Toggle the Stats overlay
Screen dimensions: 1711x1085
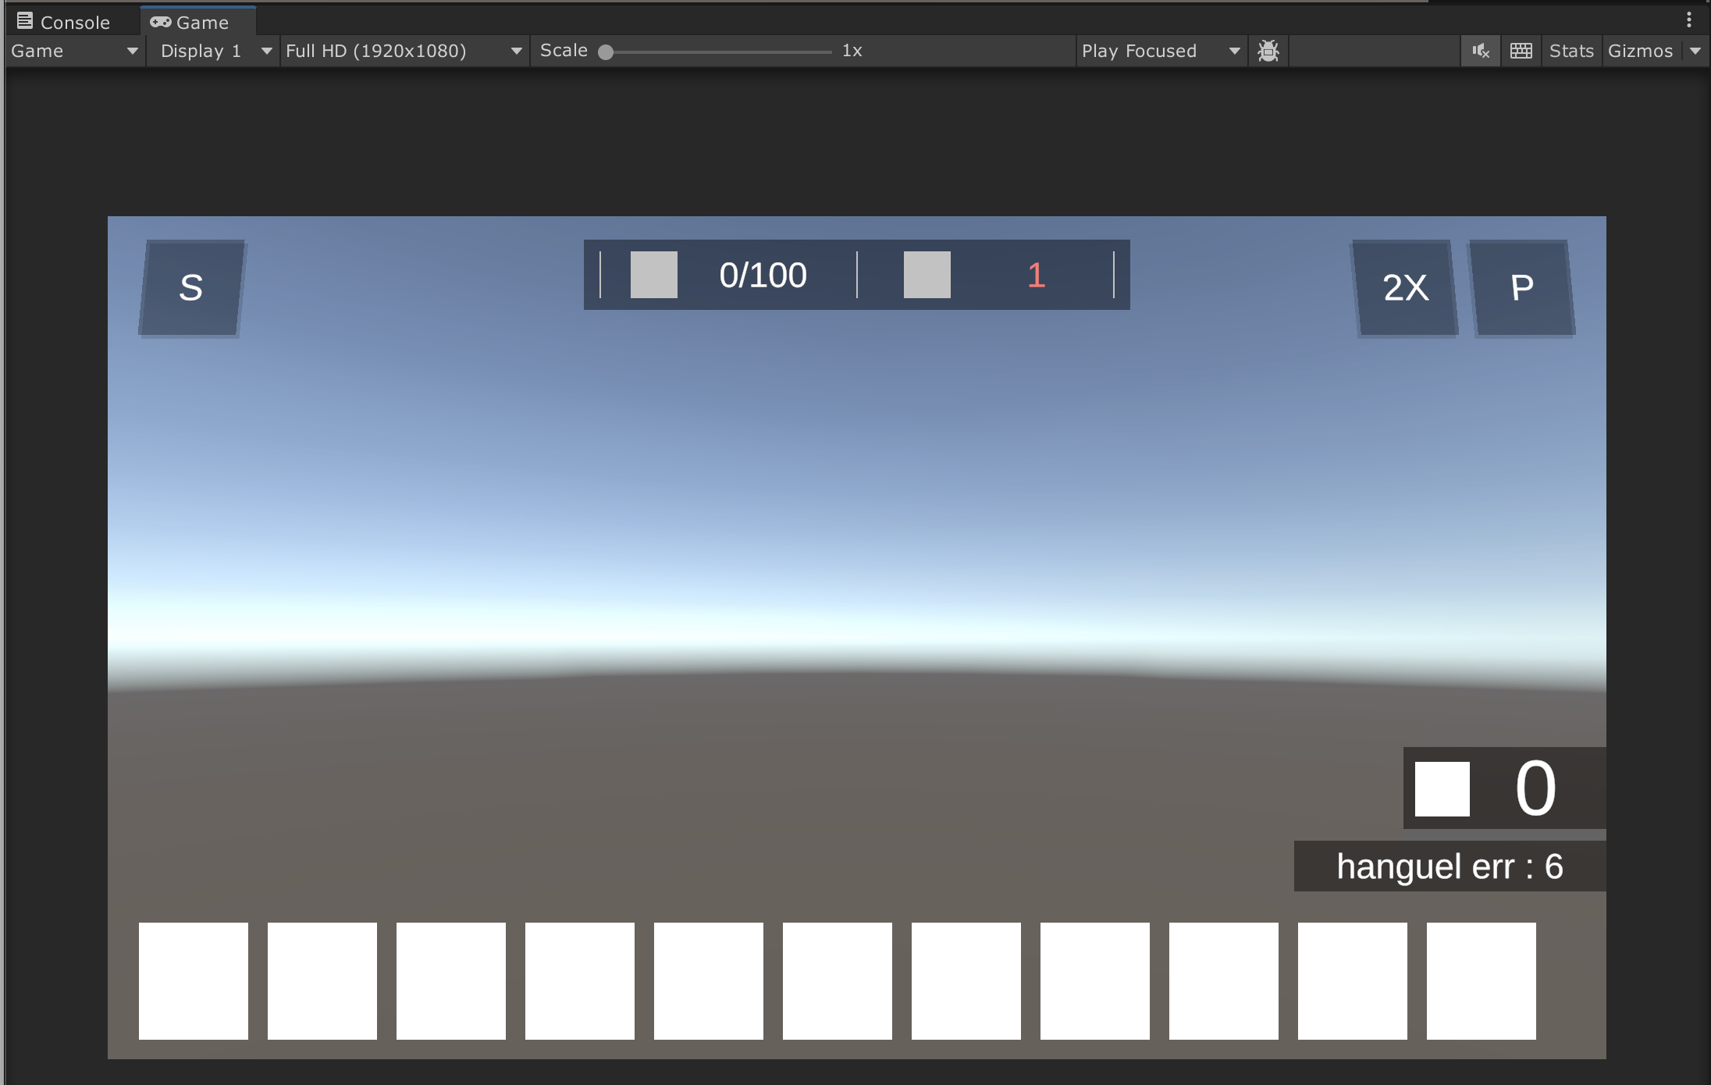tap(1570, 52)
